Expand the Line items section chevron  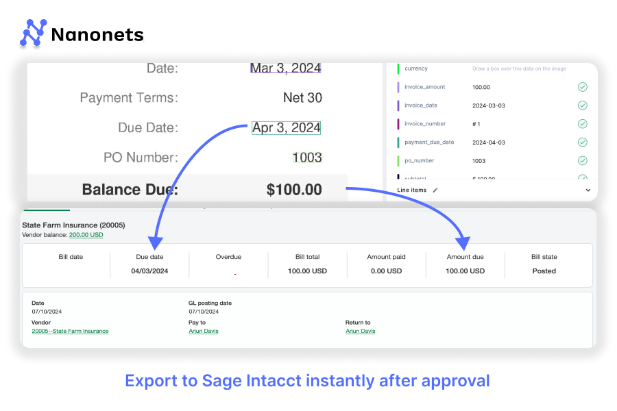588,190
